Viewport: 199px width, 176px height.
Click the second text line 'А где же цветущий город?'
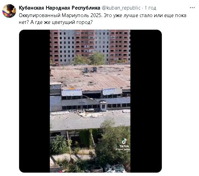pos(61,22)
